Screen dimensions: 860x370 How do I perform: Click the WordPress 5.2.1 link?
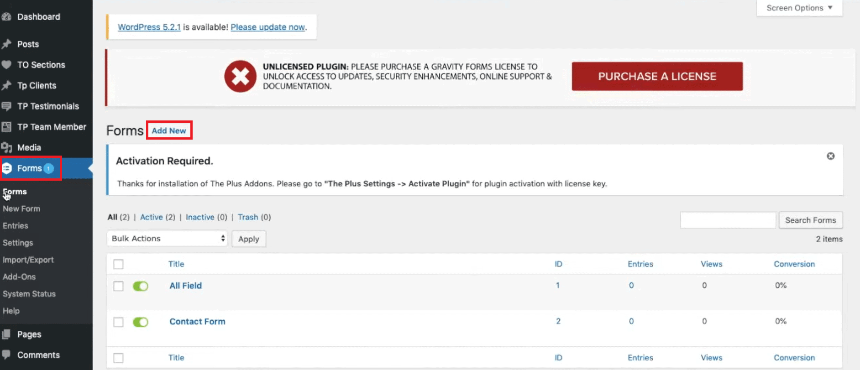point(149,27)
